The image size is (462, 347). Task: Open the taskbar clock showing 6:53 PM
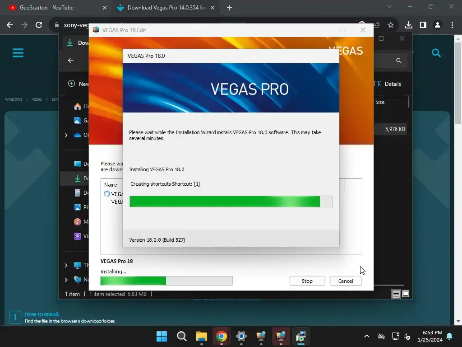tap(430, 336)
